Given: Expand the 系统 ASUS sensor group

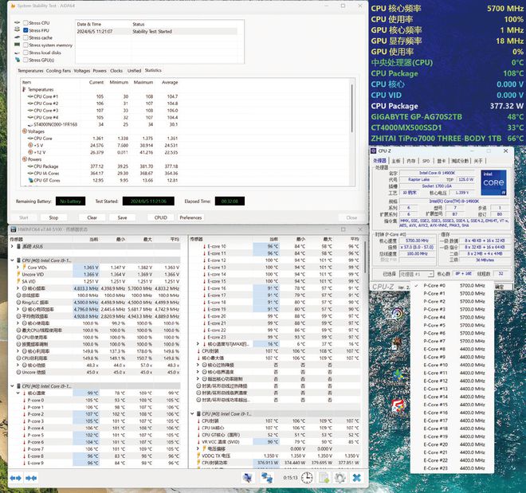Looking at the screenshot, I should [x=13, y=246].
